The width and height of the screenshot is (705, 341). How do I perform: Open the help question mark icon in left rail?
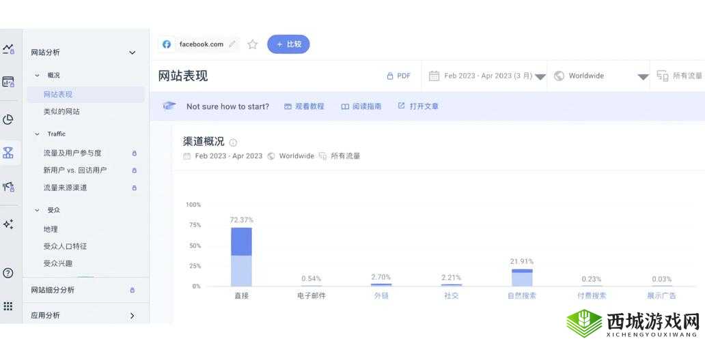(x=8, y=273)
